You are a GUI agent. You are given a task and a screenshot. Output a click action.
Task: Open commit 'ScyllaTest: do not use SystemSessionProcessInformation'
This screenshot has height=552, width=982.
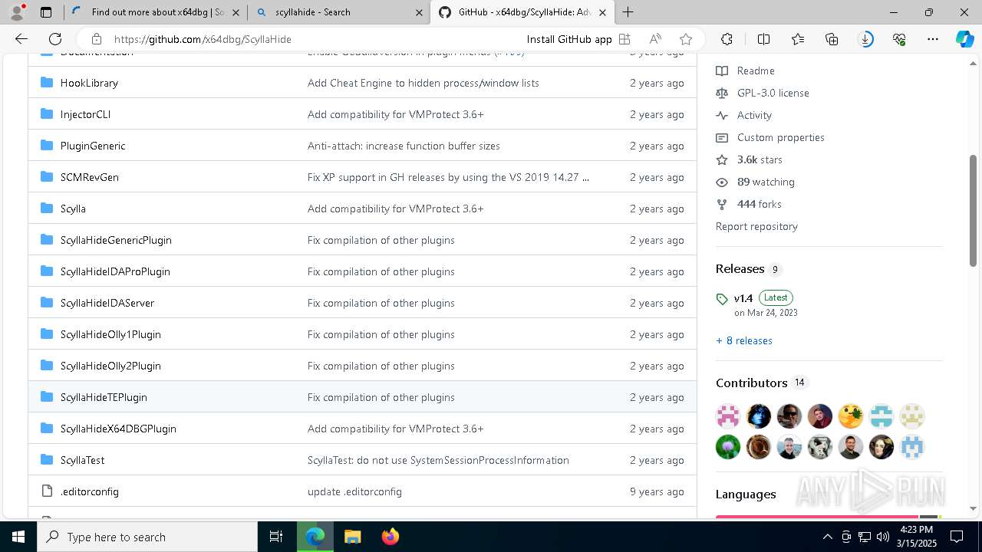[438, 460]
